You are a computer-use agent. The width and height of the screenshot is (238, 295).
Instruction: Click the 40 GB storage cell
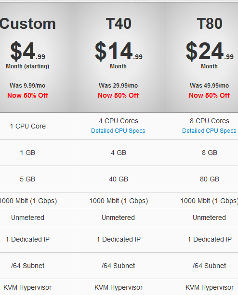click(x=119, y=179)
